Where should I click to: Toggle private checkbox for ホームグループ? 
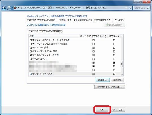(x=93, y=59)
